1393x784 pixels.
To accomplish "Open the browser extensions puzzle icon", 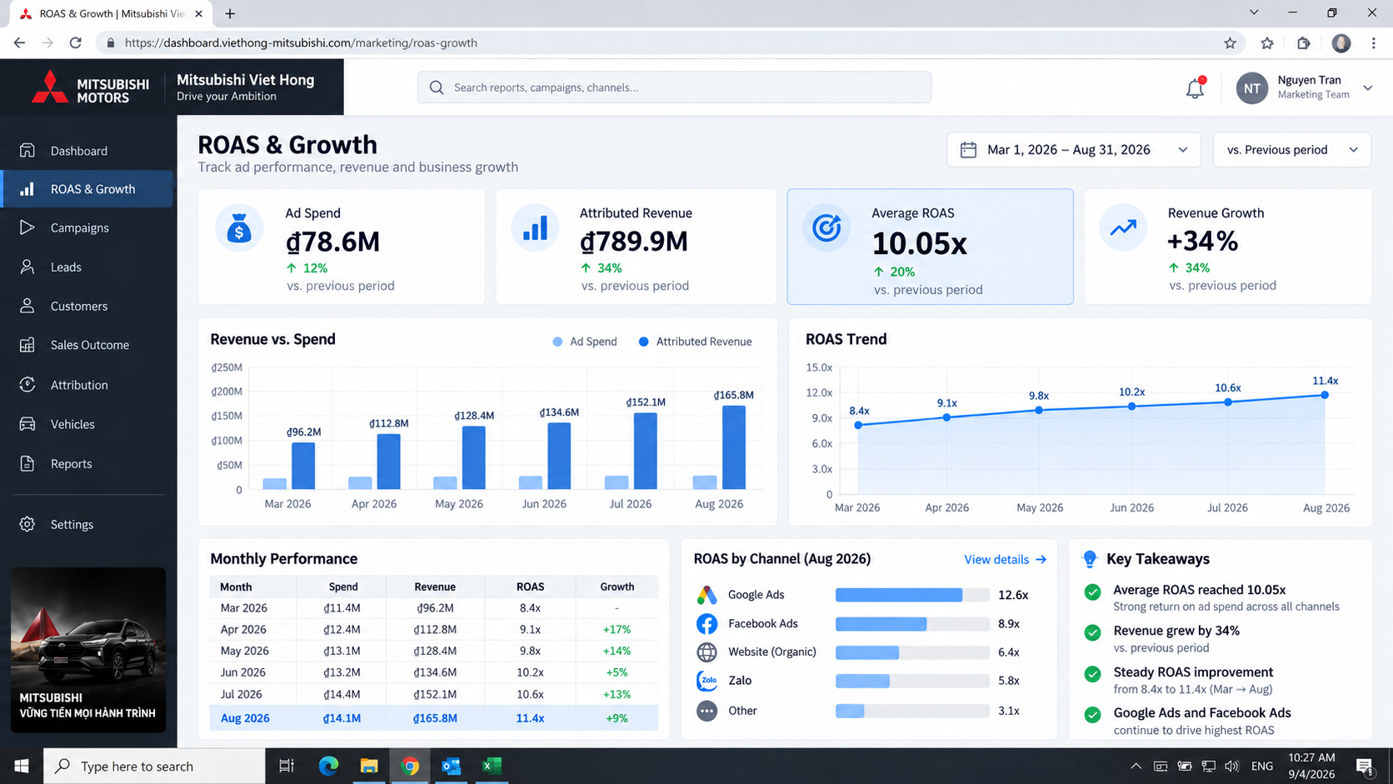I will point(1304,43).
